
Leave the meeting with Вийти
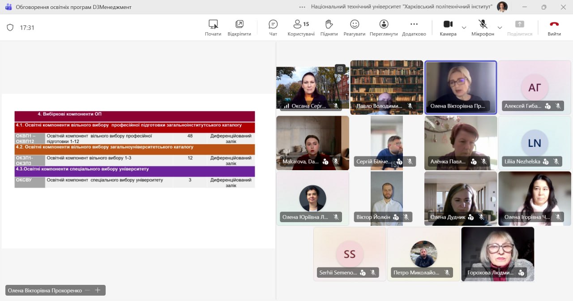coord(554,27)
